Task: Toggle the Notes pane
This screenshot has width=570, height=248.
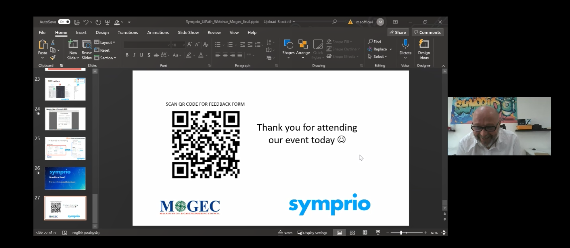Action: (x=285, y=233)
